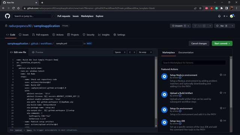Click the green Grammarly extension icon
Screen dimensions: 240x135
tap(216, 8)
